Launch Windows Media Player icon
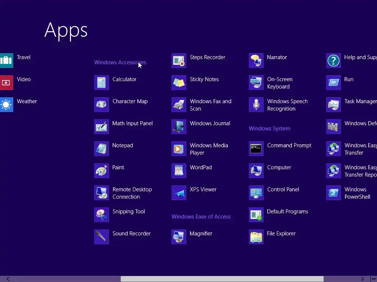The height and width of the screenshot is (282, 377). [x=179, y=149]
